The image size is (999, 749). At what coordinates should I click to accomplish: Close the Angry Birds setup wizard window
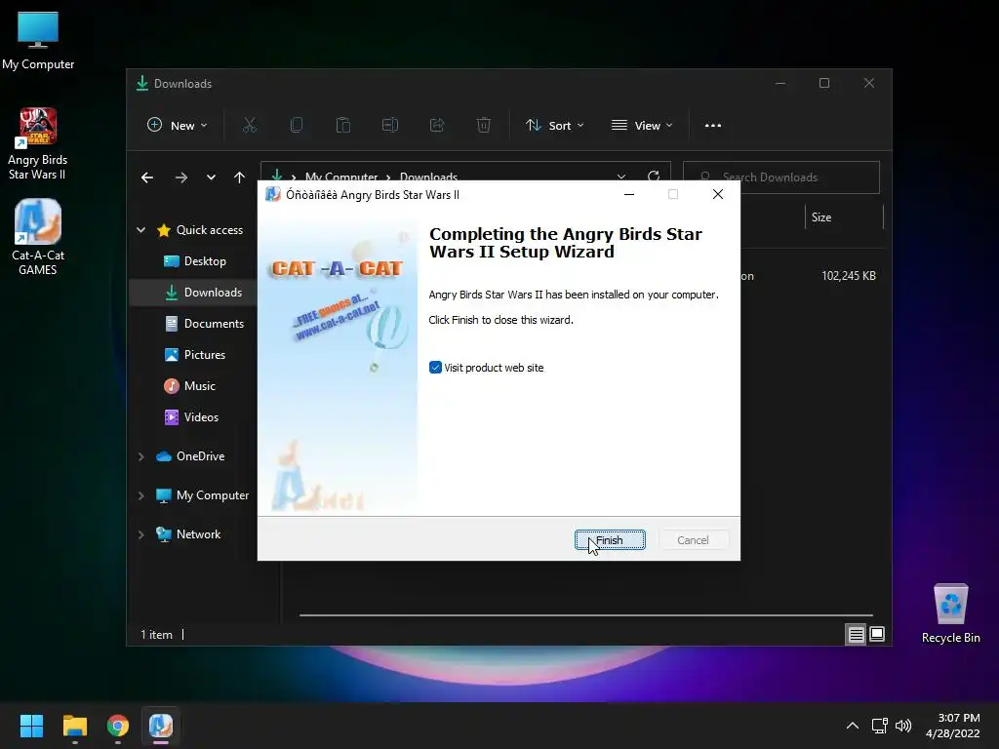point(718,194)
